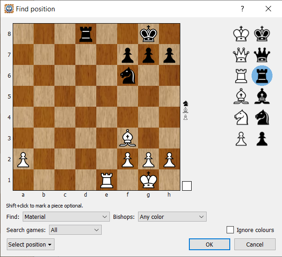Open the Find dropdown showing Material
The width and height of the screenshot is (282, 257).
pos(66,217)
